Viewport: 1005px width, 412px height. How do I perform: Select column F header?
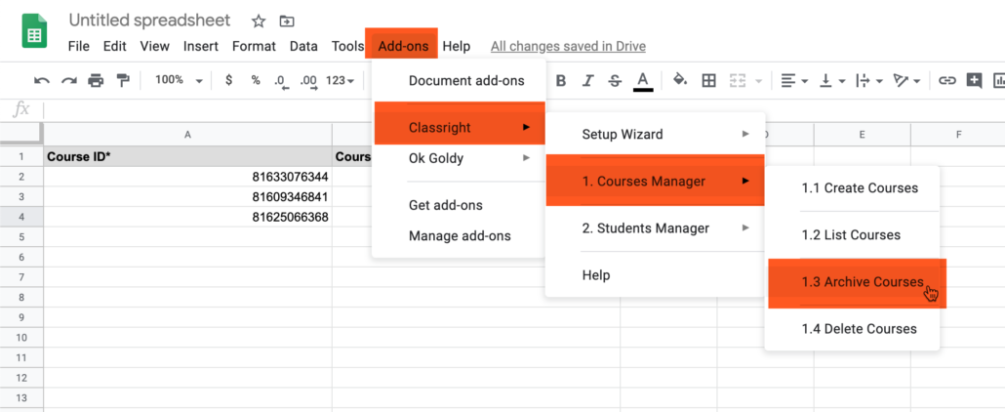click(957, 134)
